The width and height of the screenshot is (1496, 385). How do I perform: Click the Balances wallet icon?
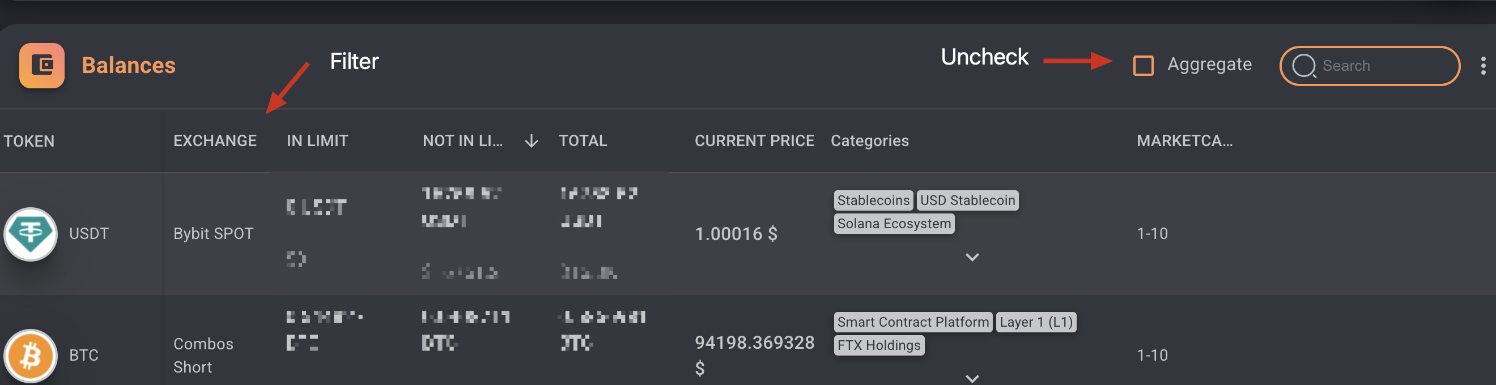click(42, 65)
